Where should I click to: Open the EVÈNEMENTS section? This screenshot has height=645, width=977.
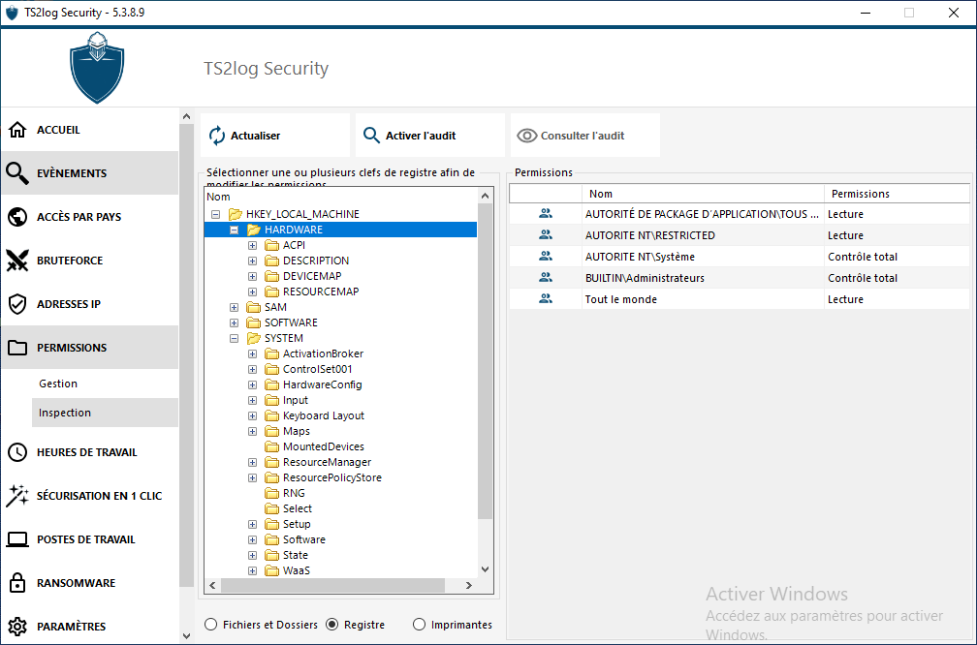click(90, 173)
